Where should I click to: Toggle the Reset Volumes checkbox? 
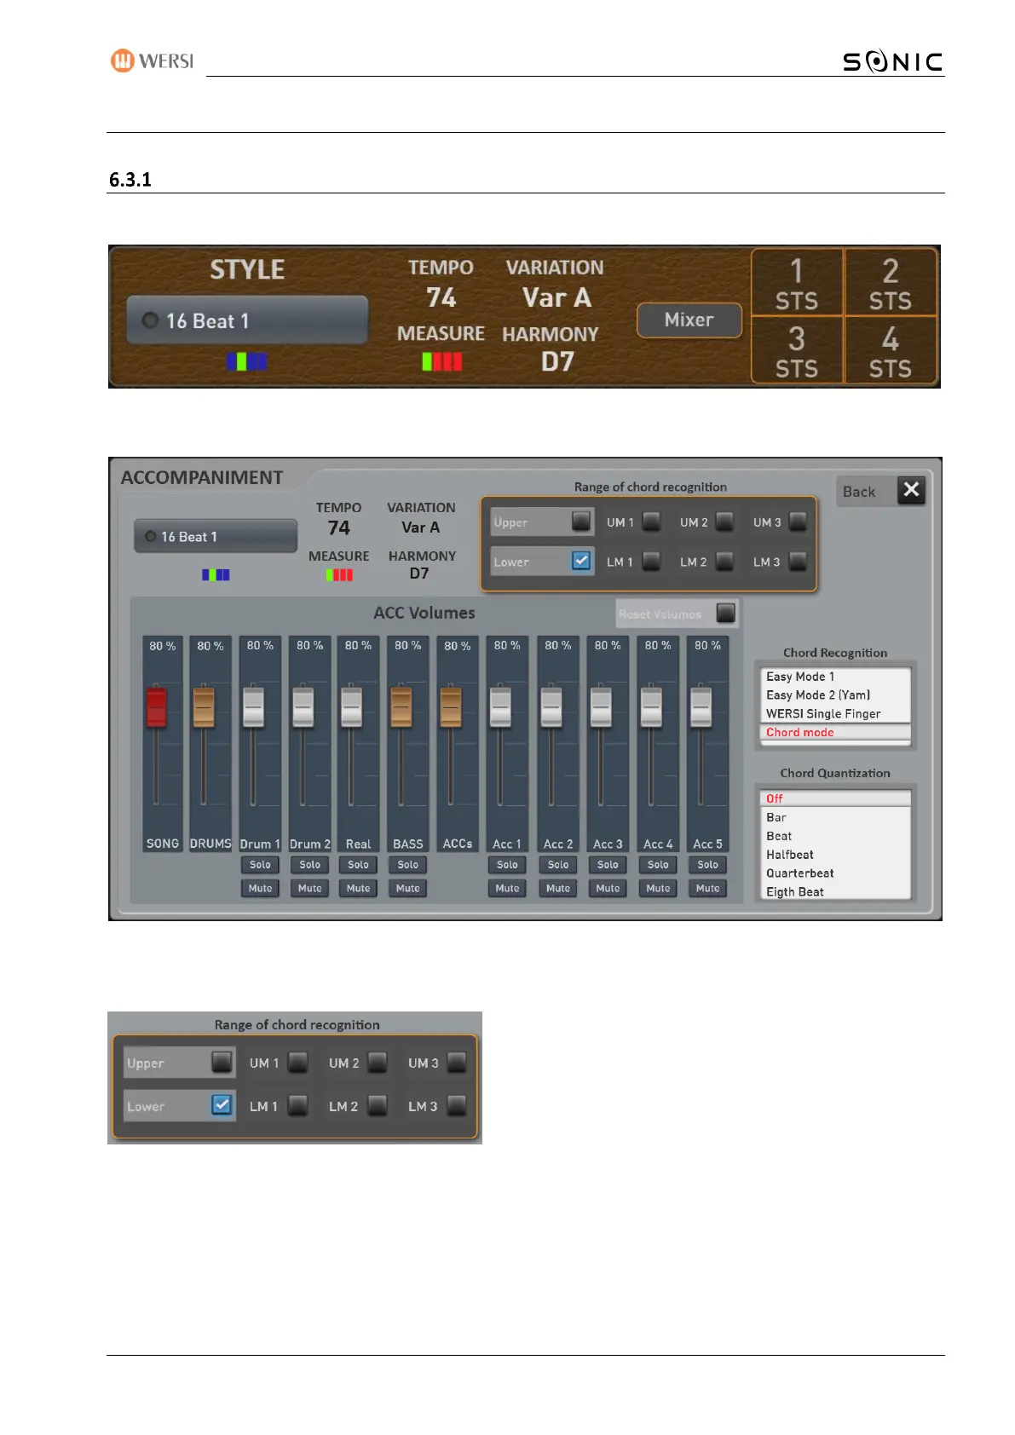[725, 613]
